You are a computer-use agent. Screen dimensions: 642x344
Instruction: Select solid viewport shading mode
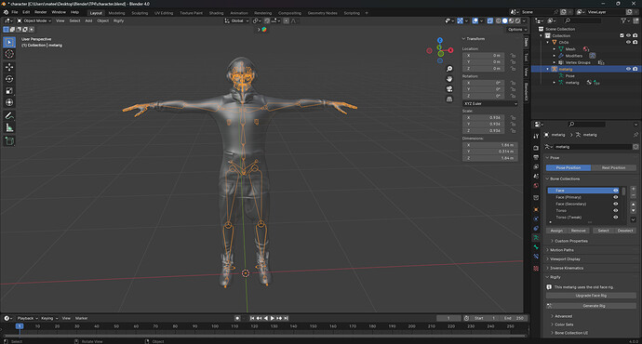pyautogui.click(x=505, y=20)
